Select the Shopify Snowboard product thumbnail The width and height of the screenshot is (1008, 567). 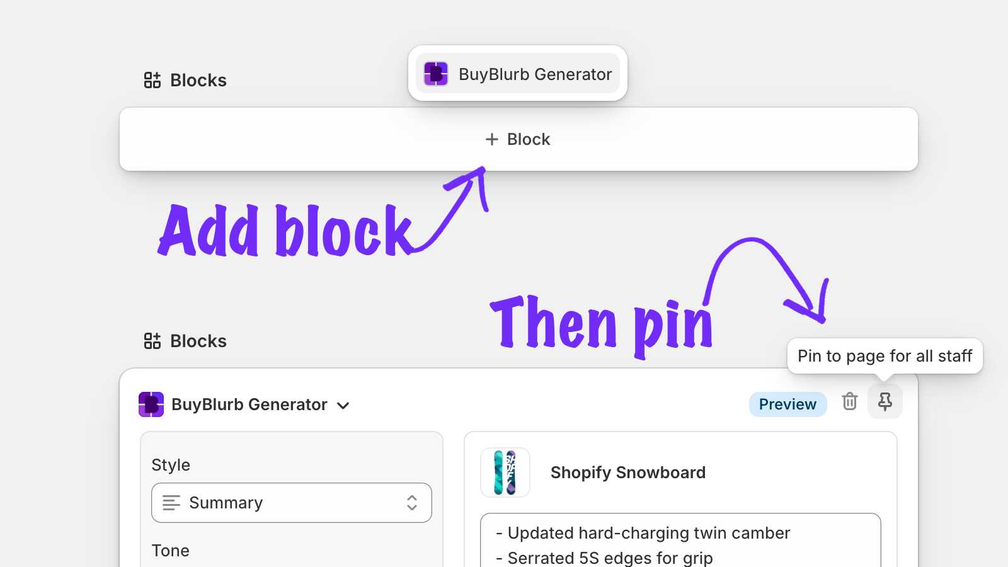505,472
